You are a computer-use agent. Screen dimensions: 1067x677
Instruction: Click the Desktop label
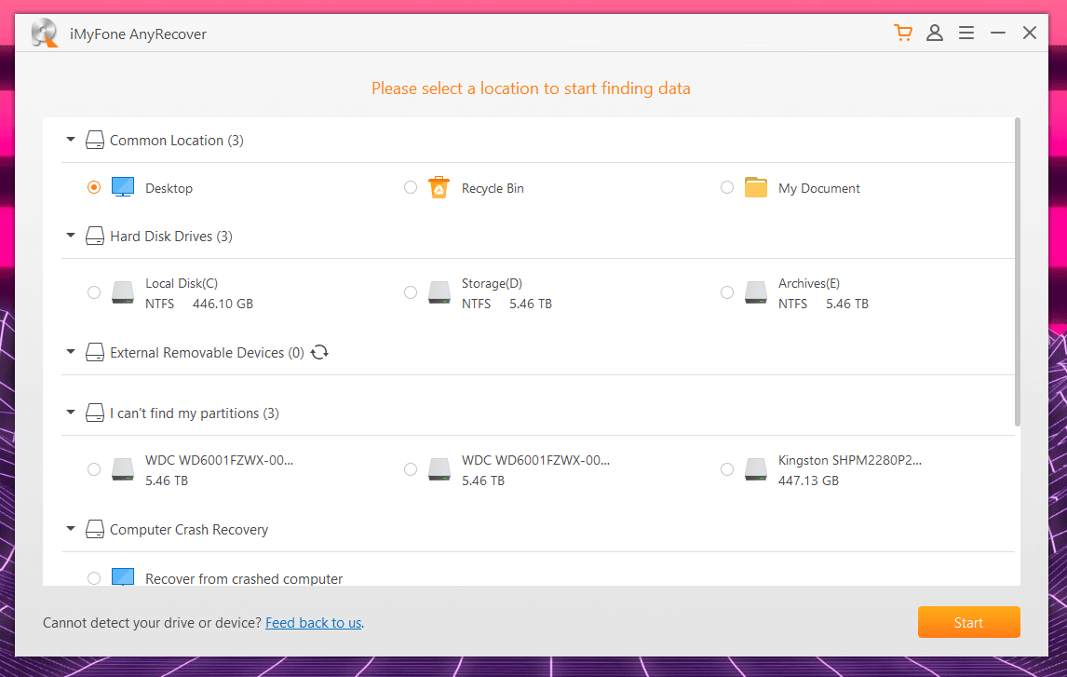click(169, 188)
